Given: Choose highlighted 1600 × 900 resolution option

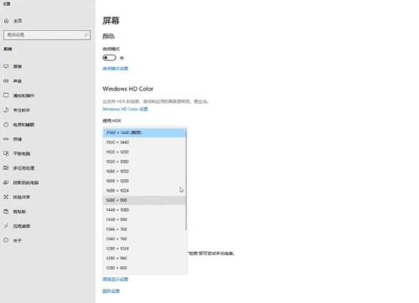Looking at the screenshot, I should [x=144, y=200].
